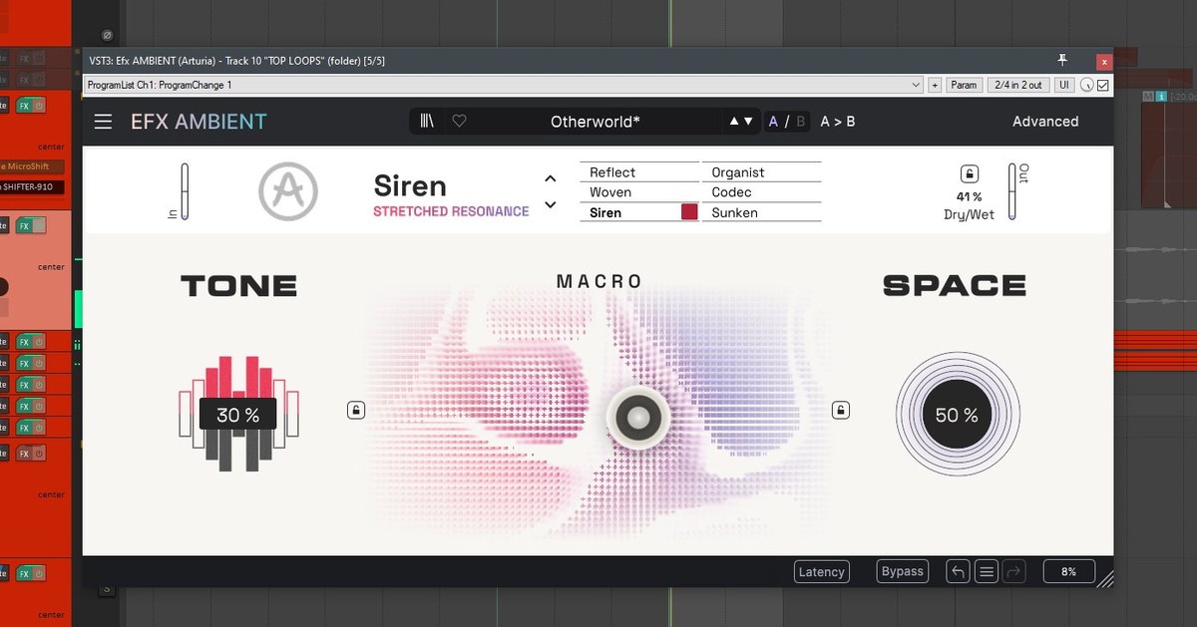Viewport: 1197px width, 627px height.
Task: Toggle the Dry/Wet lock icon
Action: [x=970, y=172]
